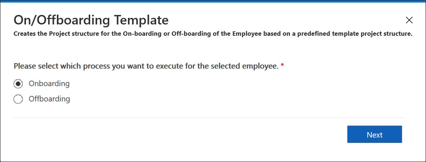426x162 pixels.
Task: Click the blue accent bar at top
Action: 213,1
